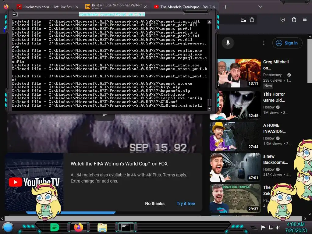Click 'Watch the FIFA Women's World Cup' headline

(119, 164)
